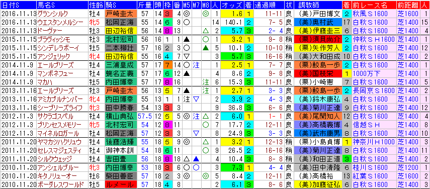The width and height of the screenshot is (430, 189).
Task: Click the 馬名S column header
Action: pyautogui.click(x=62, y=5)
